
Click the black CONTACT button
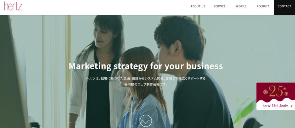284,7
